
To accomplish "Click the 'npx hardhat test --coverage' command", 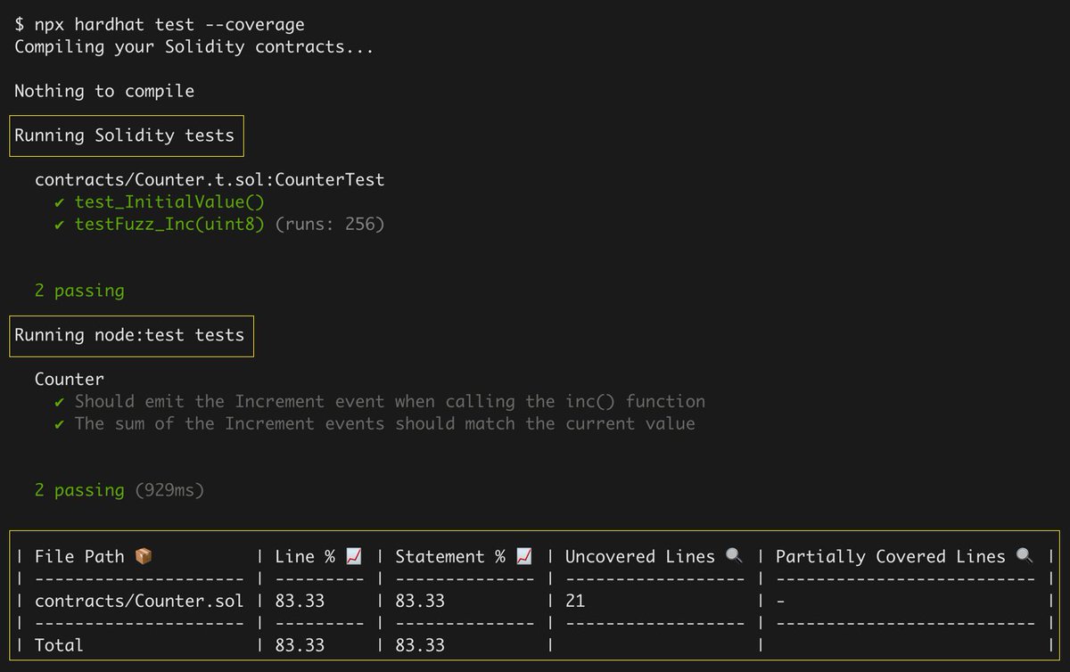I will point(176,25).
